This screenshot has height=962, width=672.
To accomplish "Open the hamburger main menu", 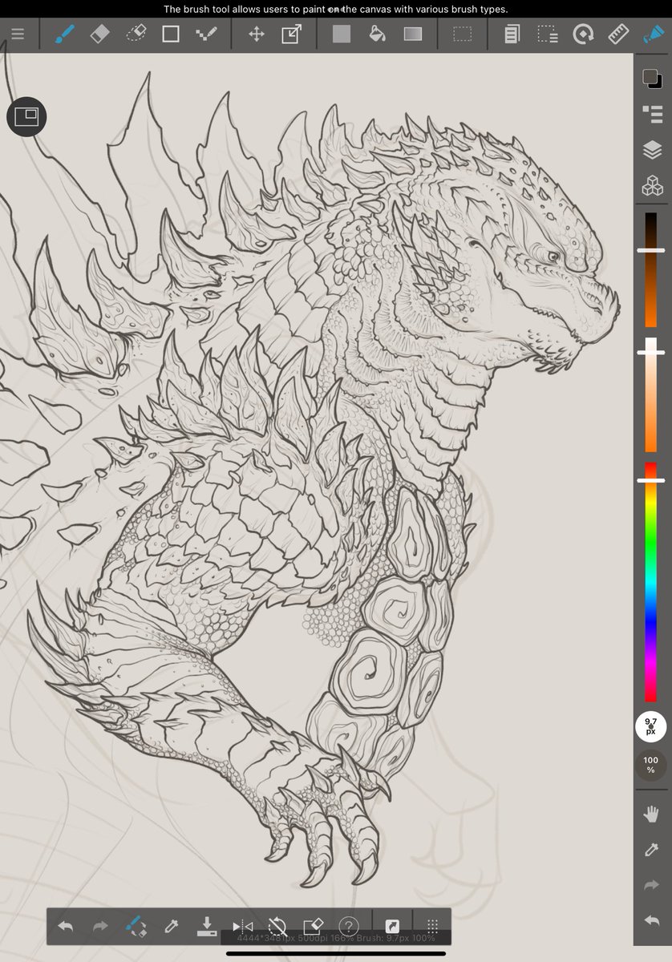I will click(x=18, y=34).
